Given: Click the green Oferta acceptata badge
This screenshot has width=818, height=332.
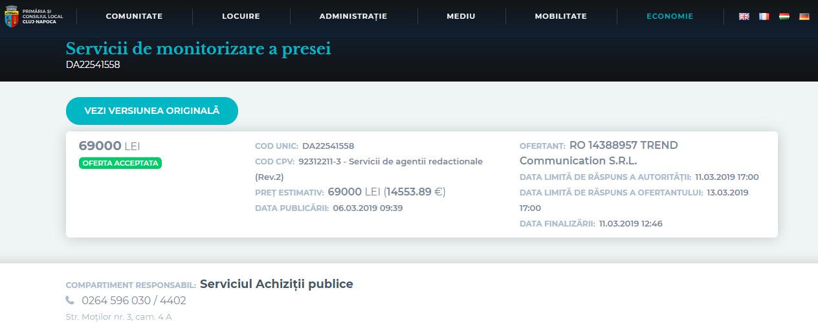Looking at the screenshot, I should (120, 163).
